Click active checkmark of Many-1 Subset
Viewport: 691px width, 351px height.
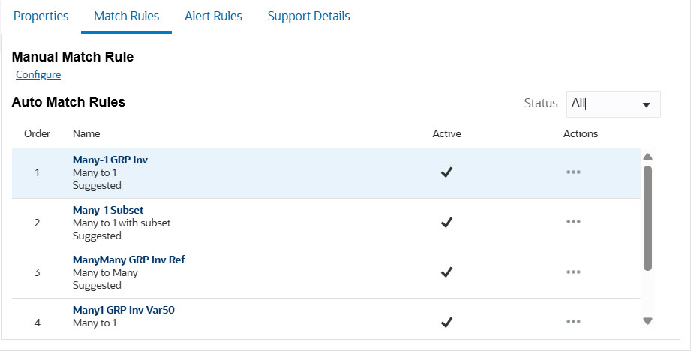(x=446, y=222)
